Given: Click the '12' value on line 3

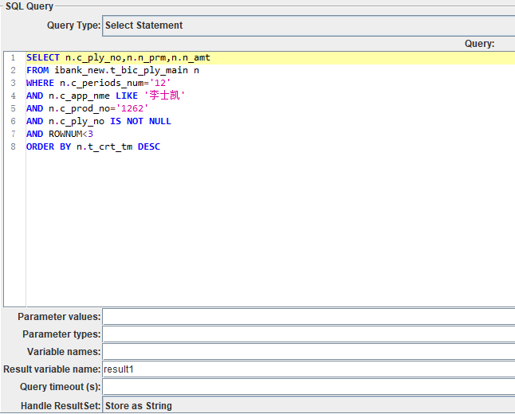Looking at the screenshot, I should [160, 83].
